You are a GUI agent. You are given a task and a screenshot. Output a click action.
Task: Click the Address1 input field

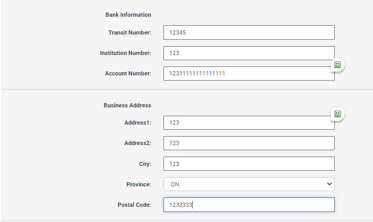tap(249, 123)
